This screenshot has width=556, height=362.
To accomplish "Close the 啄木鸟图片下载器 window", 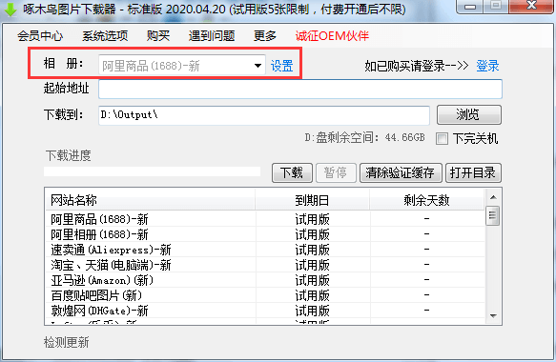I will click(x=531, y=6).
